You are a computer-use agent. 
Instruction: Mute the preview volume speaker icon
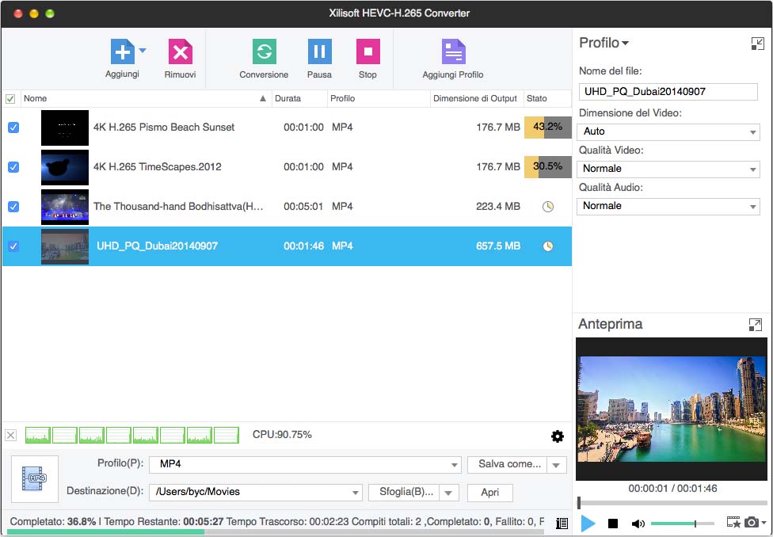(638, 524)
